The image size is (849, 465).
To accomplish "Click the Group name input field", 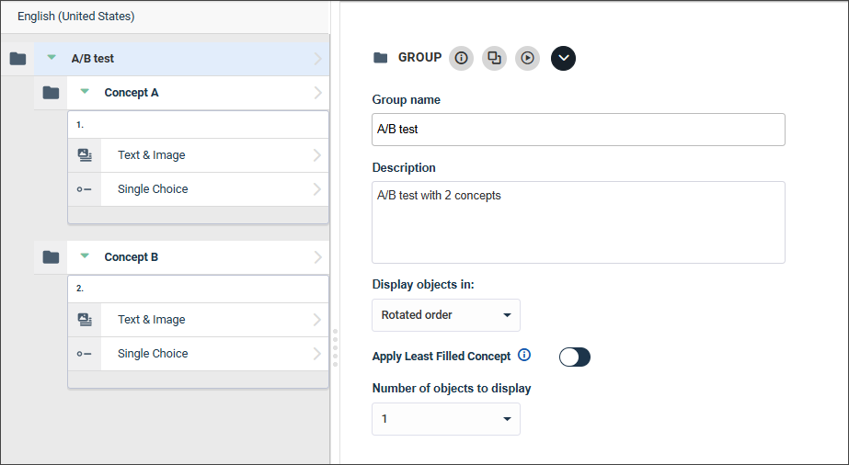I will (579, 130).
